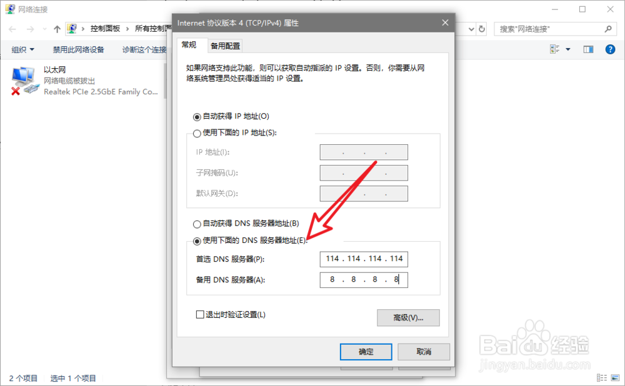Click the disabled IP 地址 field
625x386 pixels.
pos(364,152)
